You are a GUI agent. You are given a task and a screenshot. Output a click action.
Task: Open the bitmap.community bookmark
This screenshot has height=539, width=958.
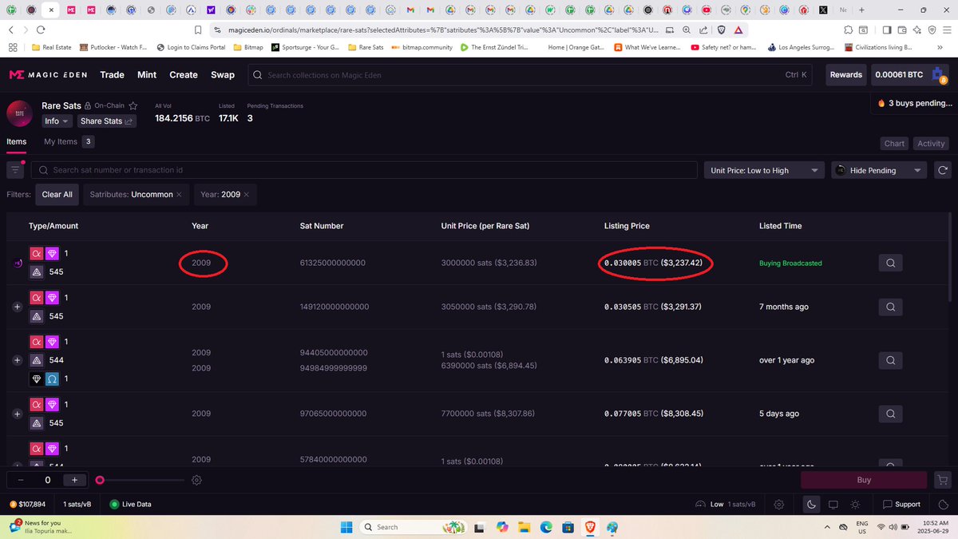click(422, 47)
